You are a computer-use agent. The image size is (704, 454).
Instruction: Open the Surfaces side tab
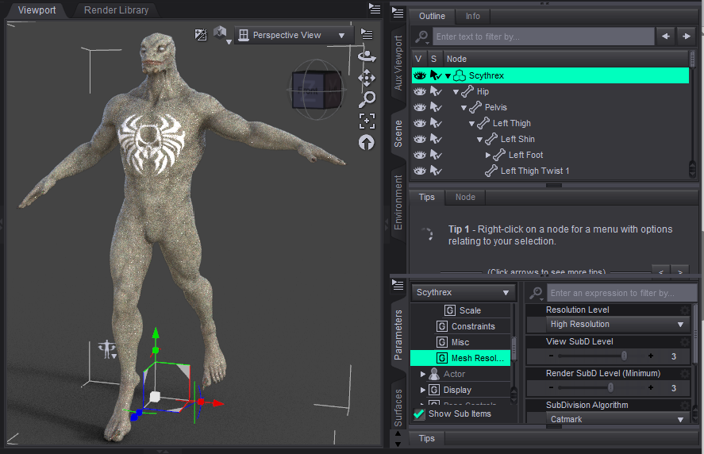click(x=398, y=408)
